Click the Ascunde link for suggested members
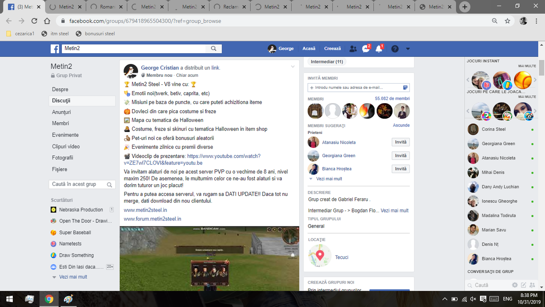The height and width of the screenshot is (307, 545). click(x=401, y=125)
